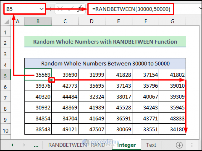Select cell containing 39690

pyautogui.click(x=65, y=74)
